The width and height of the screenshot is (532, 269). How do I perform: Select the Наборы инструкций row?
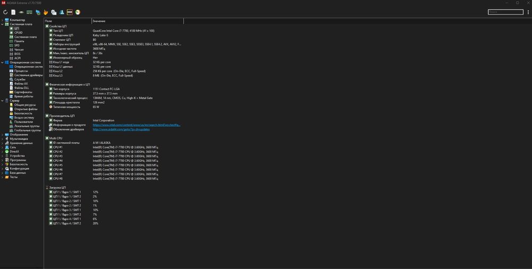pos(114,45)
